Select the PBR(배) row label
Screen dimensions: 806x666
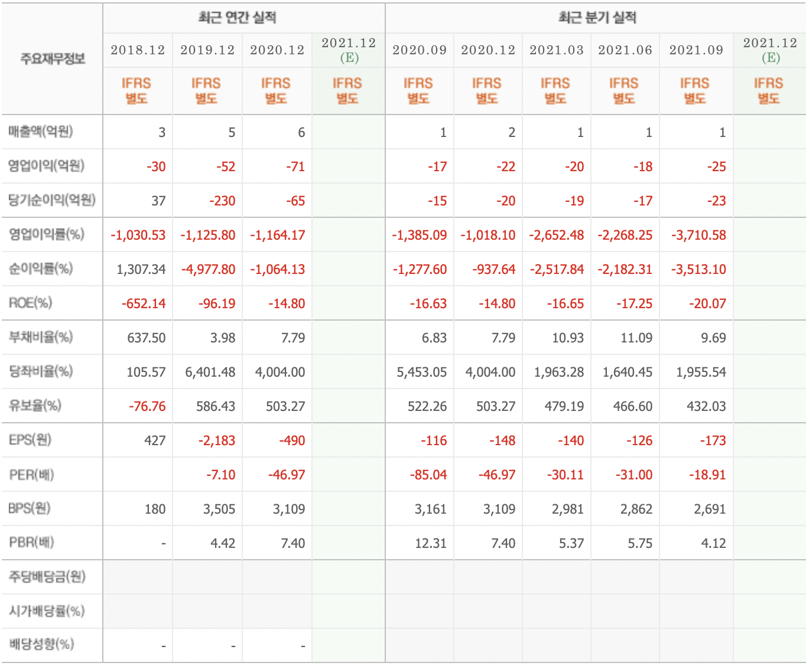pyautogui.click(x=31, y=543)
